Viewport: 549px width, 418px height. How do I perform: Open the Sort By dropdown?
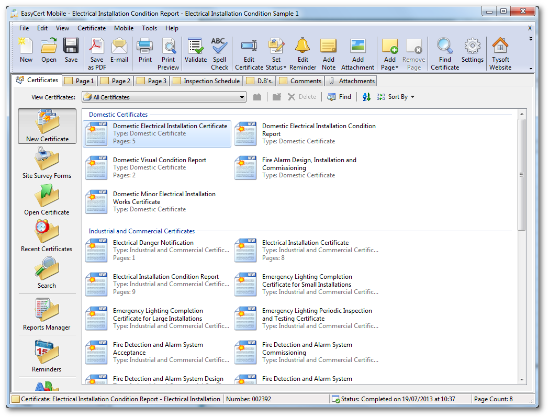tap(396, 97)
